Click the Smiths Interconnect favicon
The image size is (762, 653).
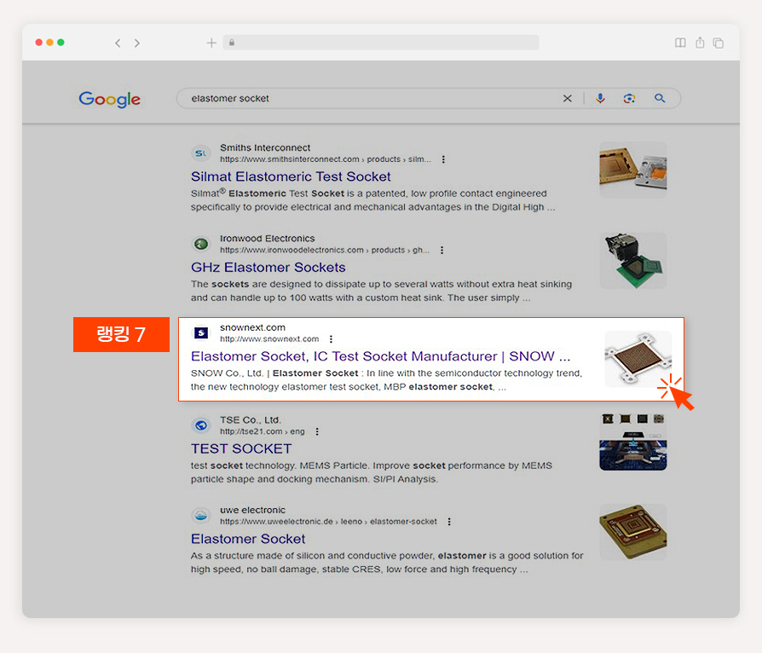pyautogui.click(x=200, y=153)
